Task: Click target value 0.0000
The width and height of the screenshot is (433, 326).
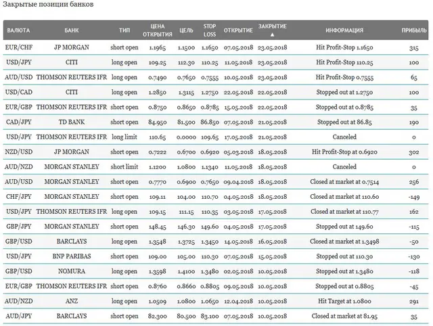Action: 186,137
